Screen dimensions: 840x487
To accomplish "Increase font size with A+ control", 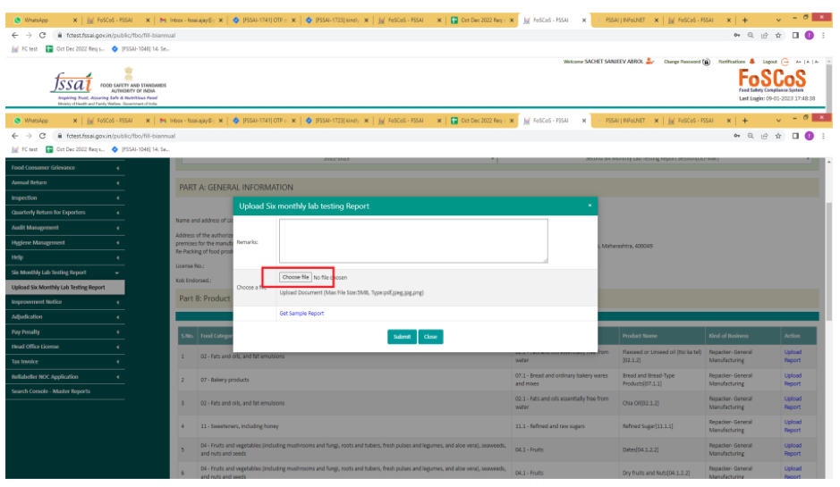I will pyautogui.click(x=797, y=62).
